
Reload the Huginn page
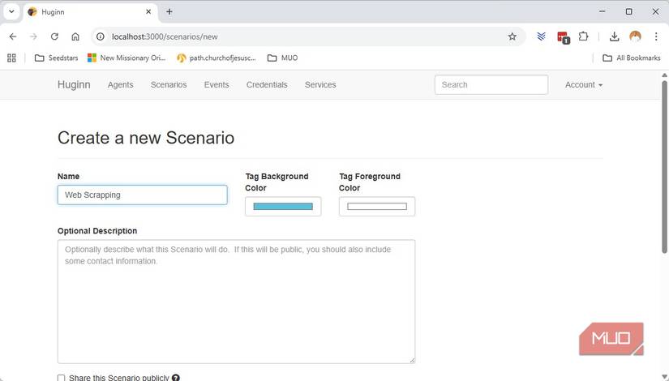point(54,36)
